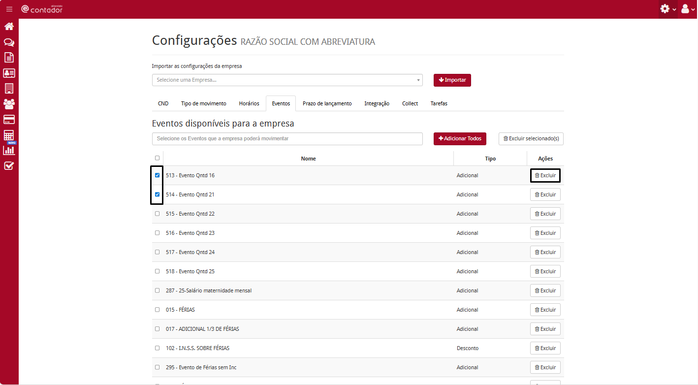698x385 pixels.
Task: Check the 015 - FÉRIAS checkbox
Action: point(158,310)
